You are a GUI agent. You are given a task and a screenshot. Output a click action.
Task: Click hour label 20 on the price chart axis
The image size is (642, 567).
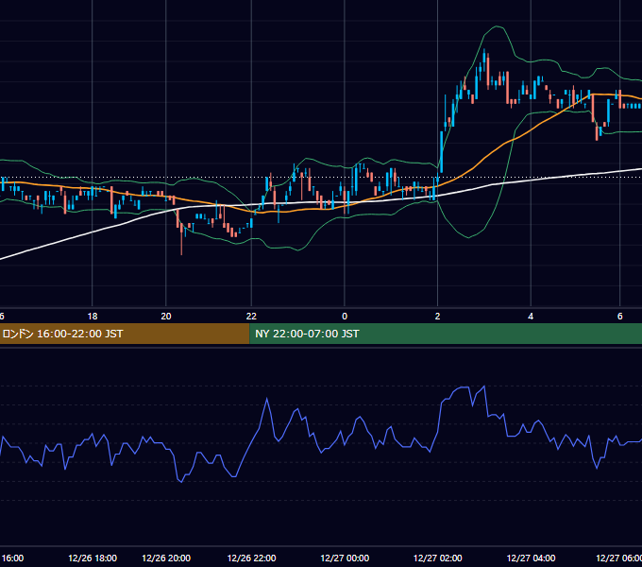point(166,317)
